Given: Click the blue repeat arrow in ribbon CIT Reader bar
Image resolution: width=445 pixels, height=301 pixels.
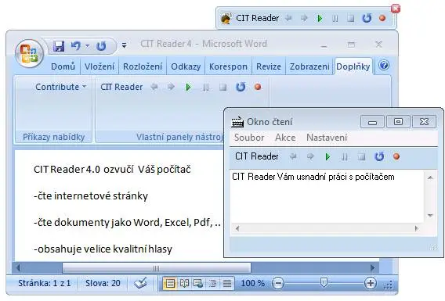Looking at the screenshot, I should coord(241,87).
